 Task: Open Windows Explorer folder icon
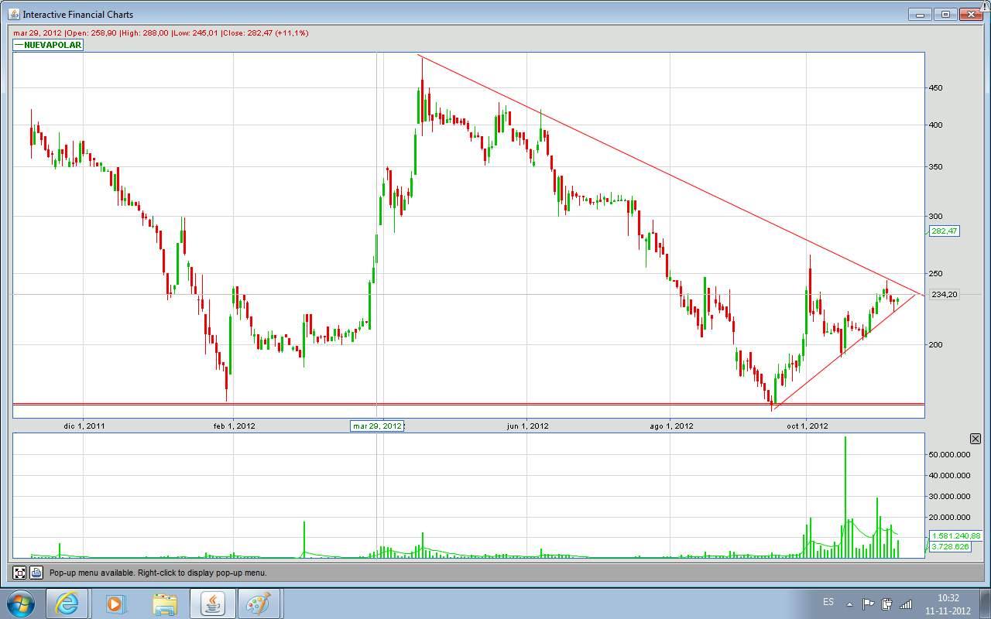click(165, 604)
